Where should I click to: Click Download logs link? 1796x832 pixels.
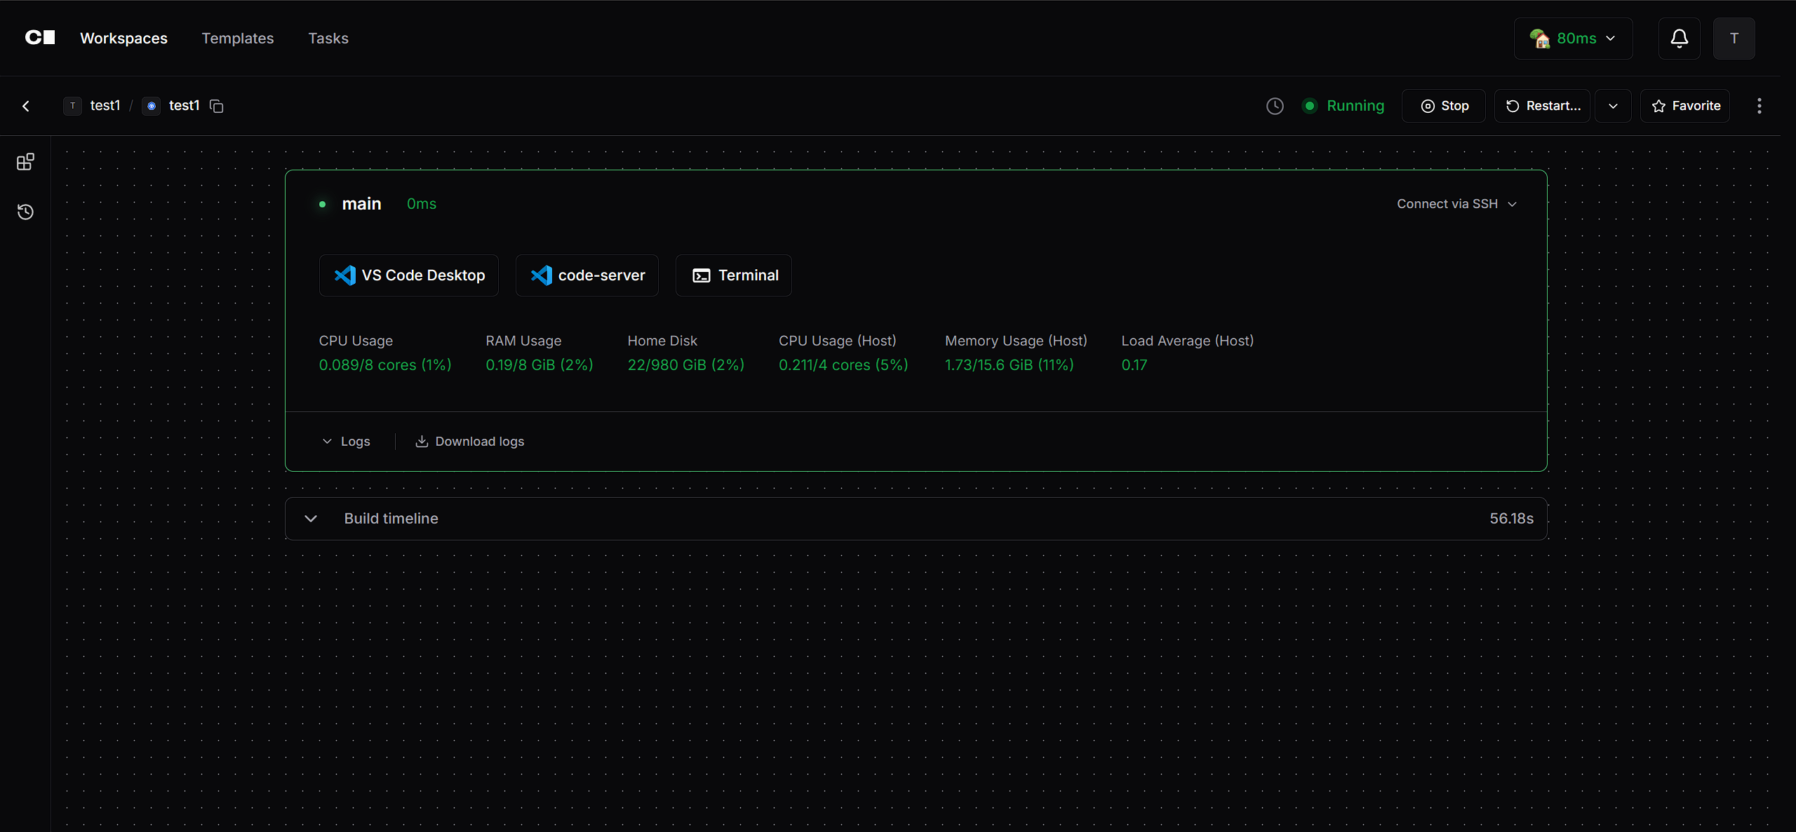pyautogui.click(x=470, y=442)
